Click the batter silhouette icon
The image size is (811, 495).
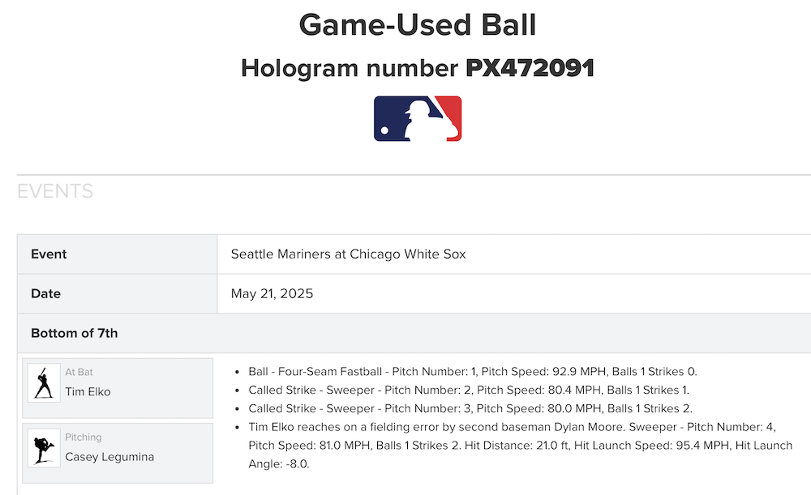coord(44,382)
